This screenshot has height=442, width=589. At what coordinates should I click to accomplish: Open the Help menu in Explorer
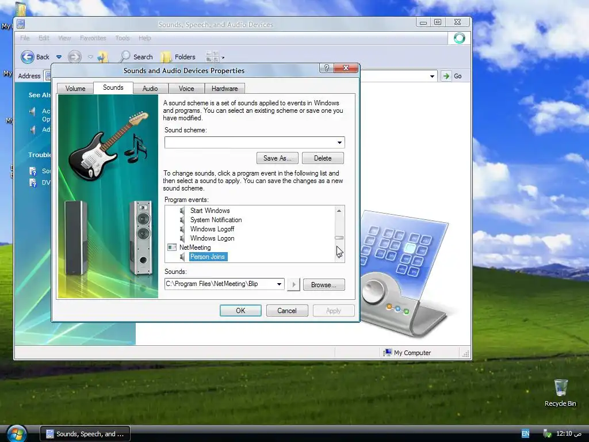pos(144,38)
